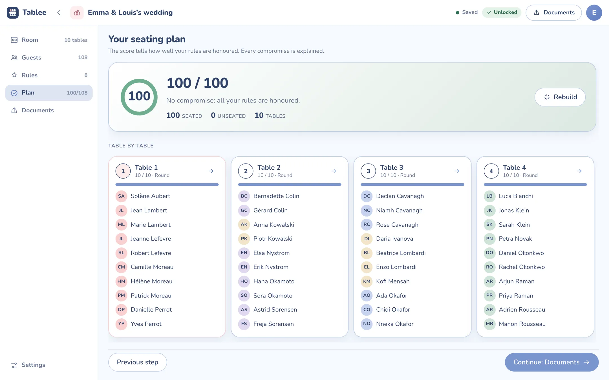Click the Documents button in header
The height and width of the screenshot is (380, 609).
pos(553,12)
